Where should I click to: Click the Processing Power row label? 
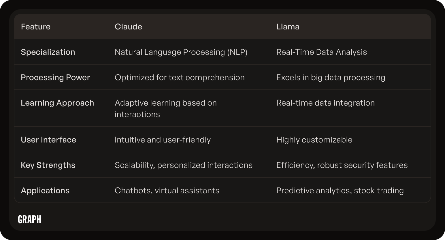tap(55, 77)
